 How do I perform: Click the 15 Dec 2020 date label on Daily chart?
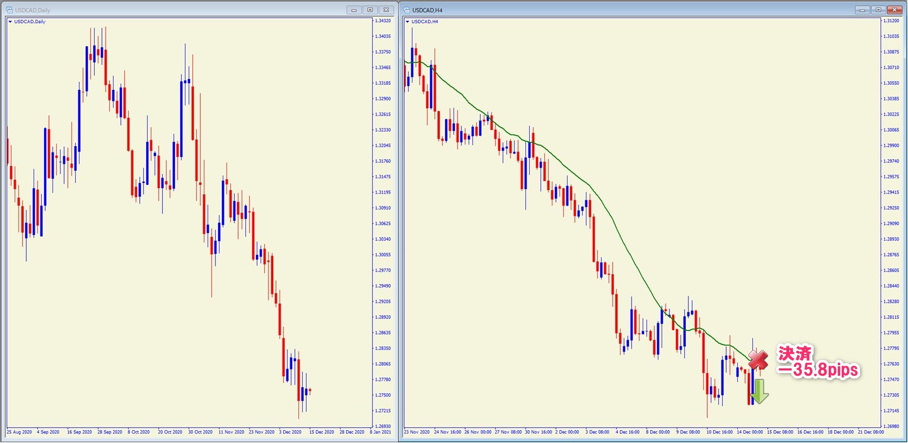(322, 432)
